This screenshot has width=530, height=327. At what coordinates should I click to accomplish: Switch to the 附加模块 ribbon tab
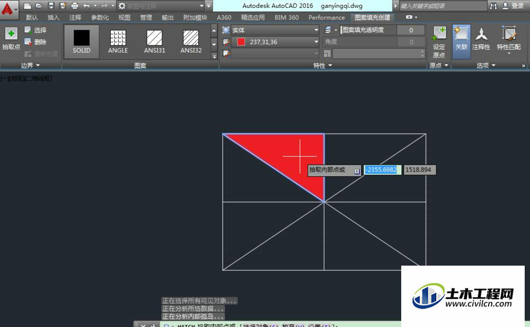click(195, 17)
